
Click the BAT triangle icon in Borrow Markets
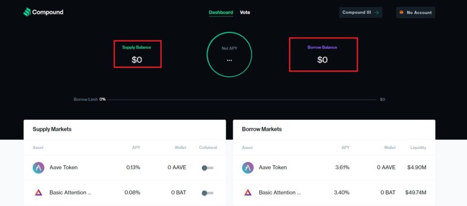pos(248,193)
